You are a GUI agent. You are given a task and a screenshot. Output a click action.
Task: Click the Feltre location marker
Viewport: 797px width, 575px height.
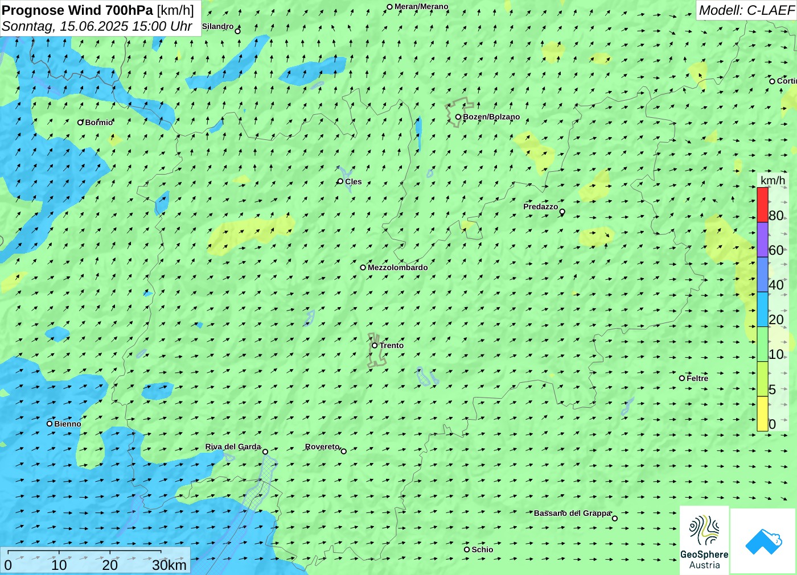682,378
